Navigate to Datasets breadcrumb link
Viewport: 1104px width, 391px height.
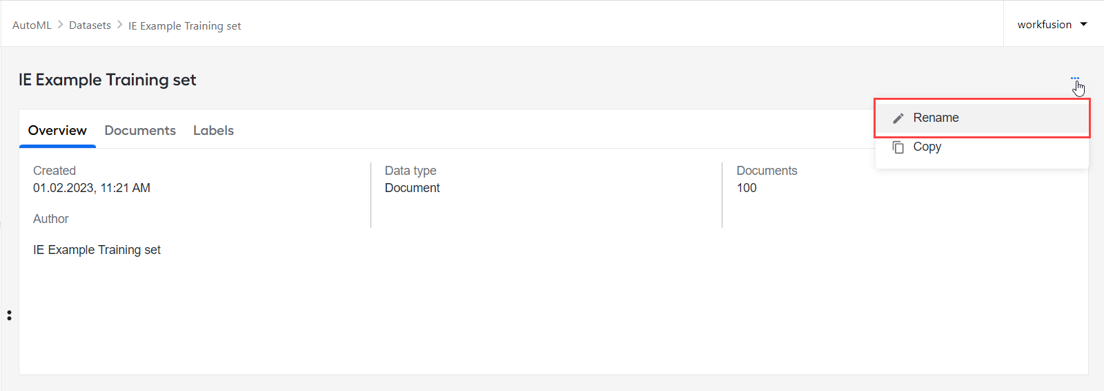point(90,25)
